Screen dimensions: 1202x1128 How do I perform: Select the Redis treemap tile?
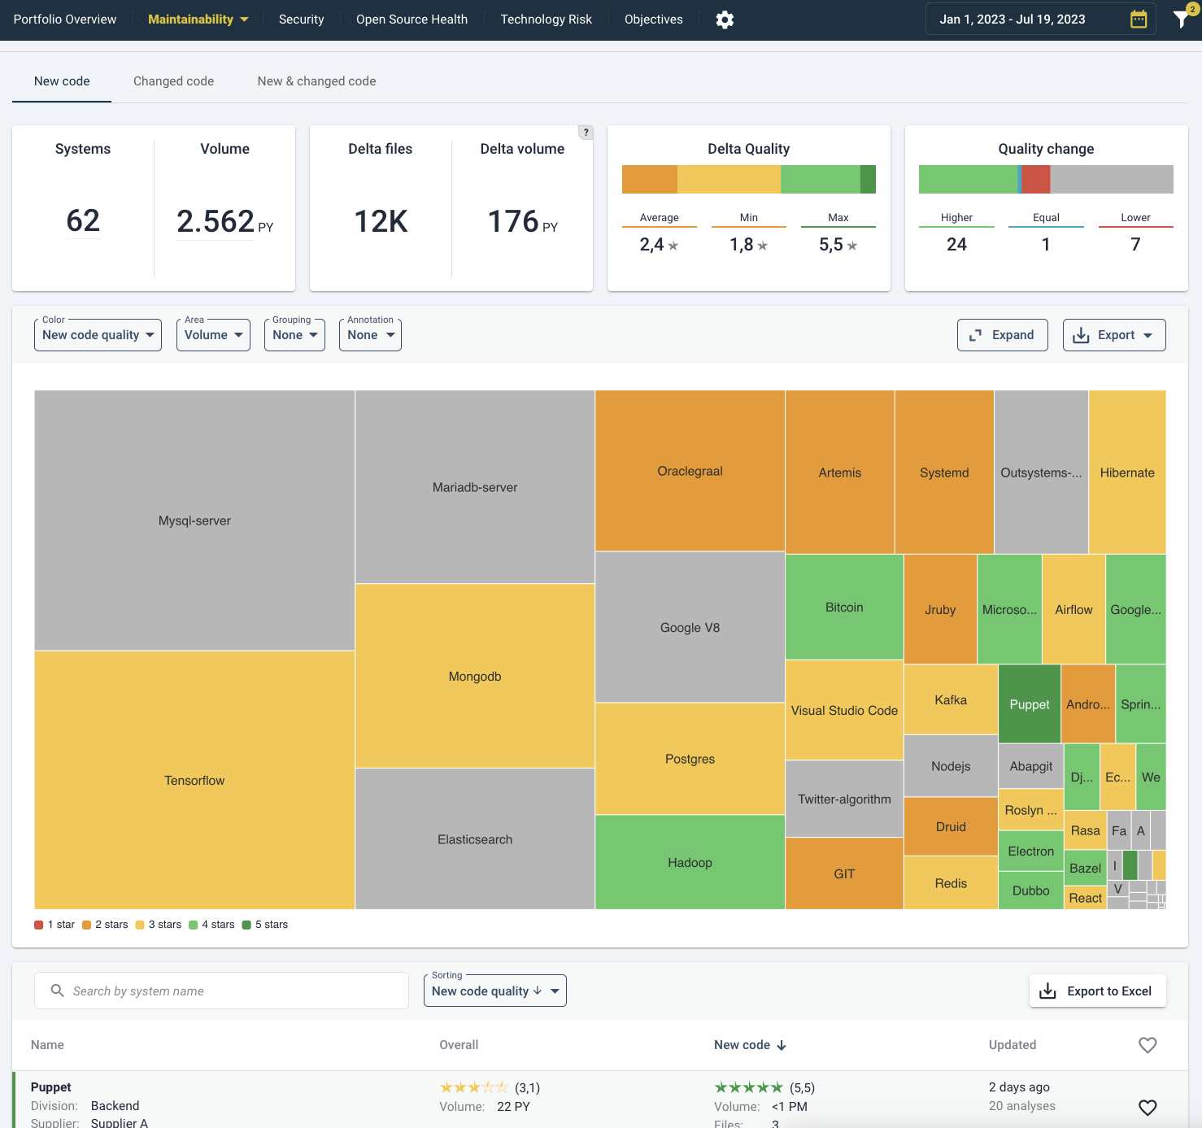[x=951, y=882]
